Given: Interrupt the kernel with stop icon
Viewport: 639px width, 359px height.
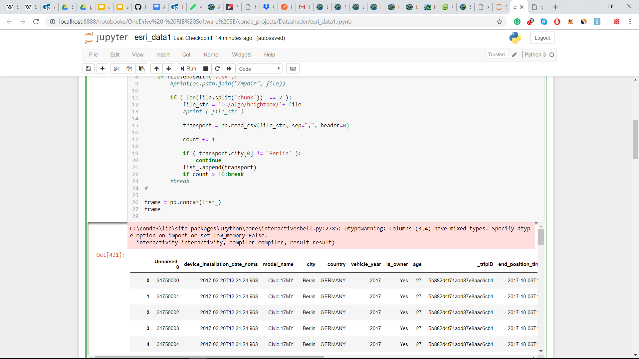Looking at the screenshot, I should [206, 68].
